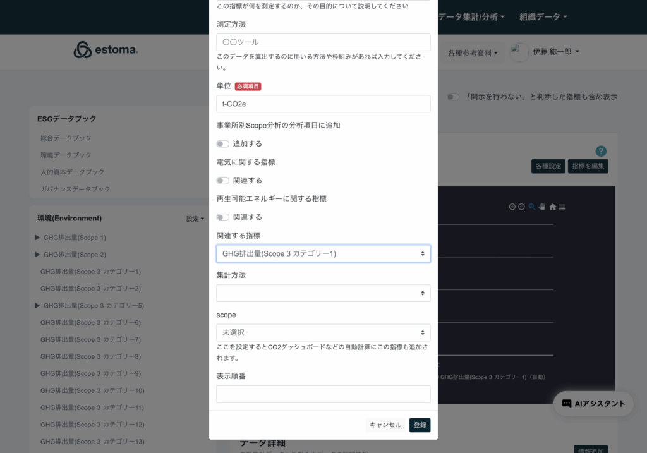Enable the 電気に関する指標 関連する switch
Screen dimensions: 647x453
click(x=223, y=181)
